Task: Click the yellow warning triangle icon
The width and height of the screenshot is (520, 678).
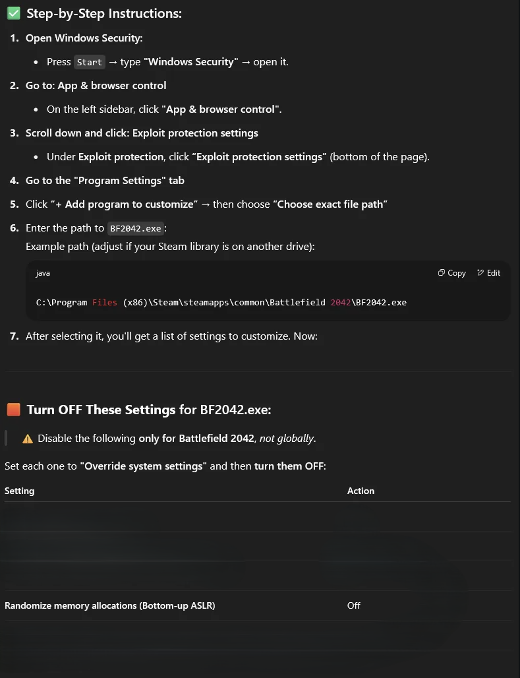Action: click(28, 439)
